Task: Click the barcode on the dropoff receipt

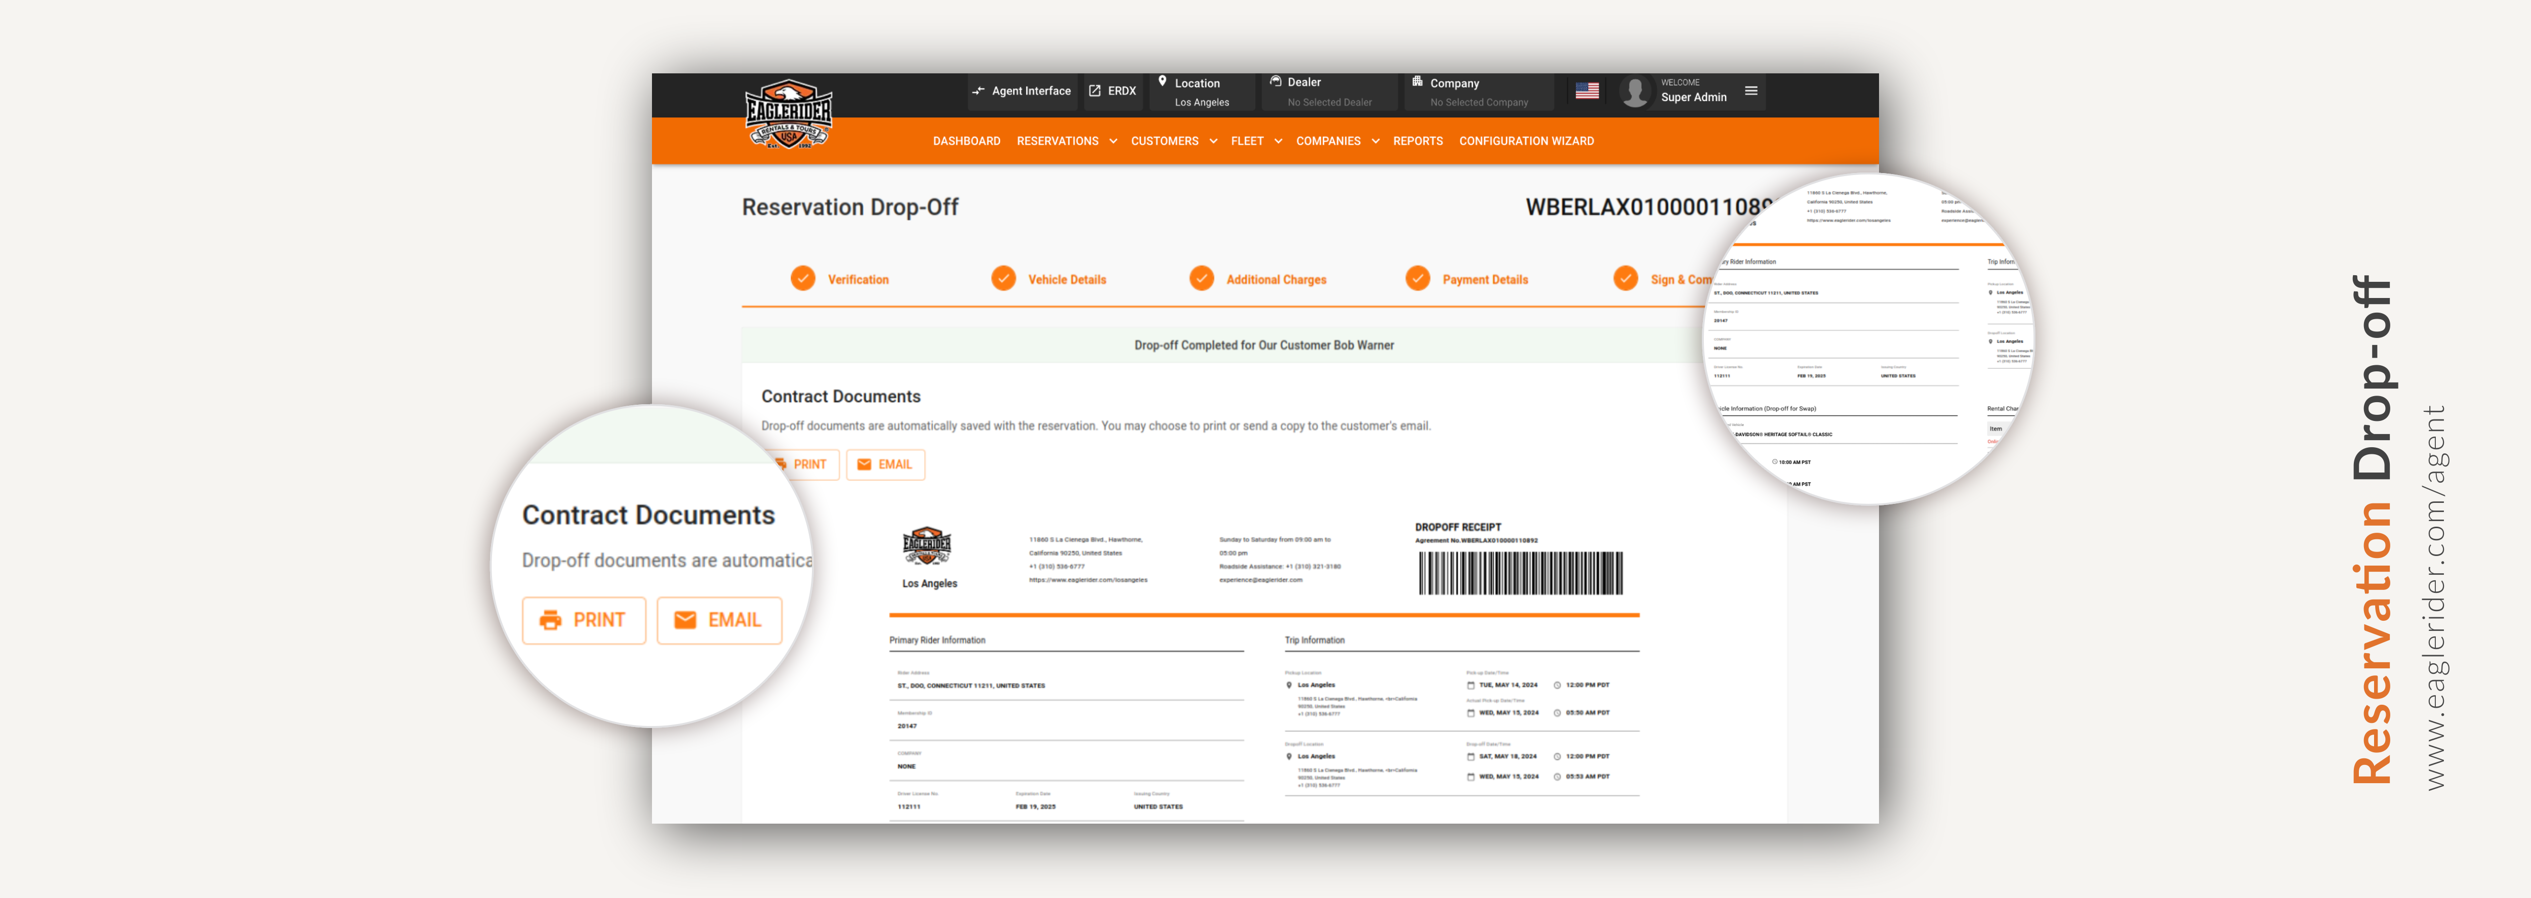Action: coord(1521,573)
